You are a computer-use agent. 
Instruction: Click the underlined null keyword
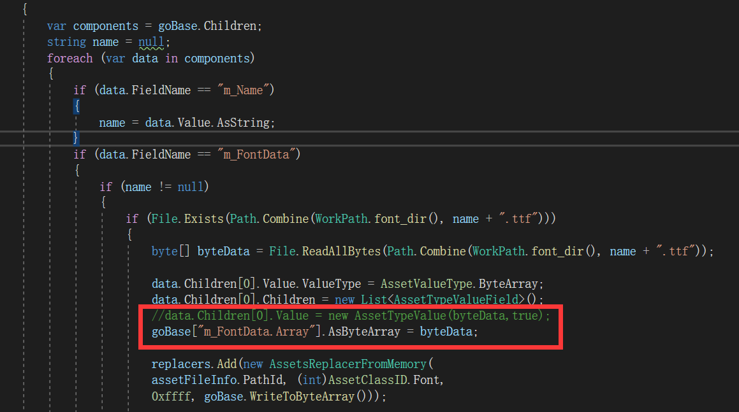coord(150,41)
